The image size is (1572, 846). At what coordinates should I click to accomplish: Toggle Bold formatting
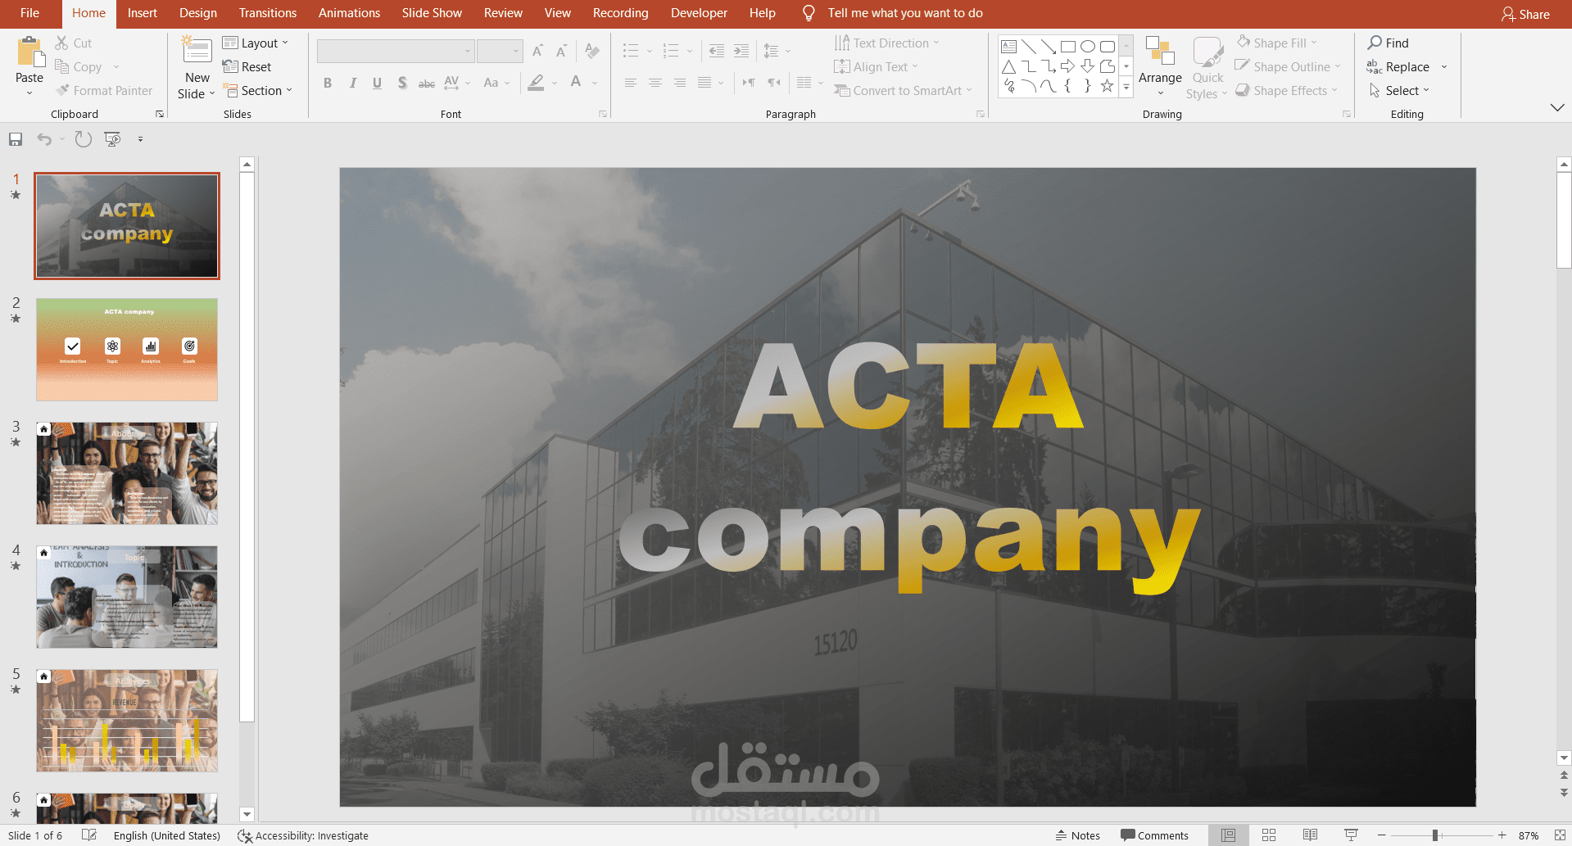pos(328,83)
